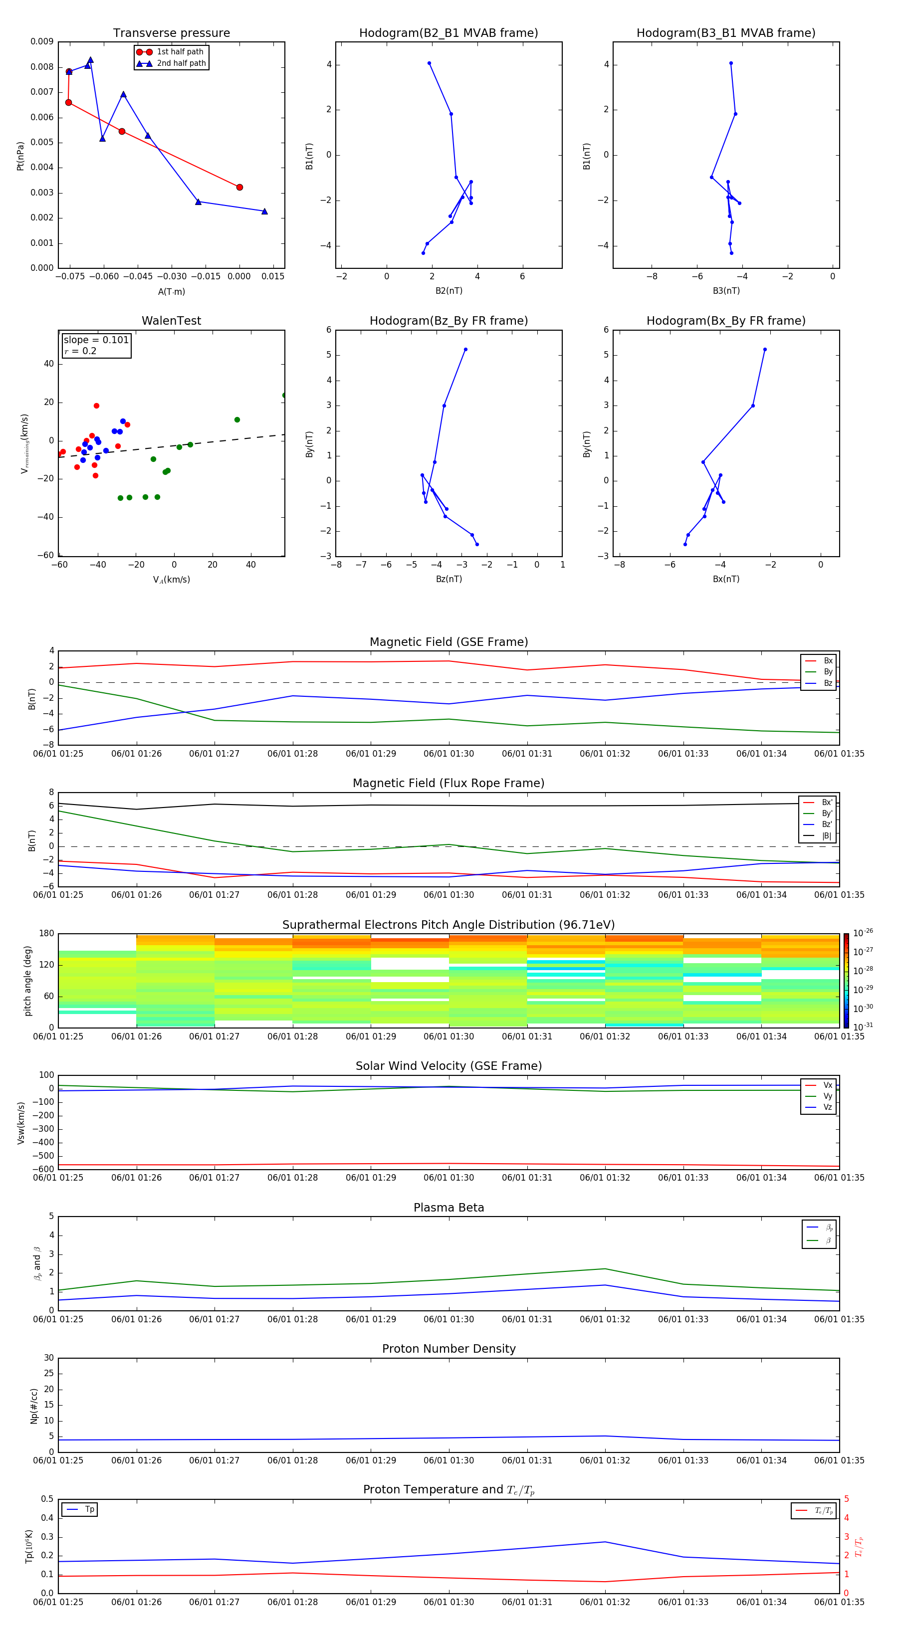The width and height of the screenshot is (898, 1646).
Task: Select the "r = 0.2" annotation text
Action: [x=80, y=351]
